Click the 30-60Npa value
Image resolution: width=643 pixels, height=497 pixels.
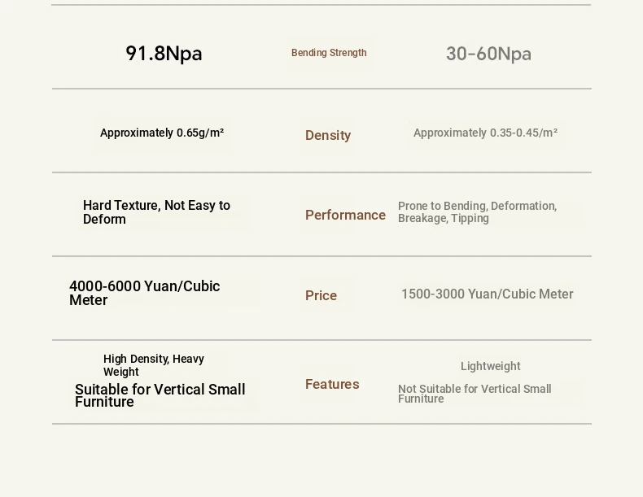coord(488,54)
